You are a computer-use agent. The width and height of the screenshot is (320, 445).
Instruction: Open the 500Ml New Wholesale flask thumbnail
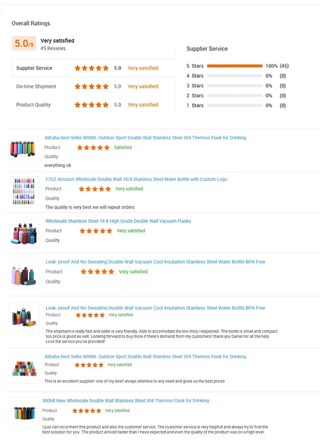click(23, 413)
